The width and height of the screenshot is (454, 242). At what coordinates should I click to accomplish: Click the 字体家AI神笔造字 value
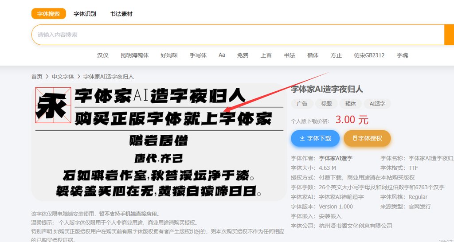click(341, 197)
